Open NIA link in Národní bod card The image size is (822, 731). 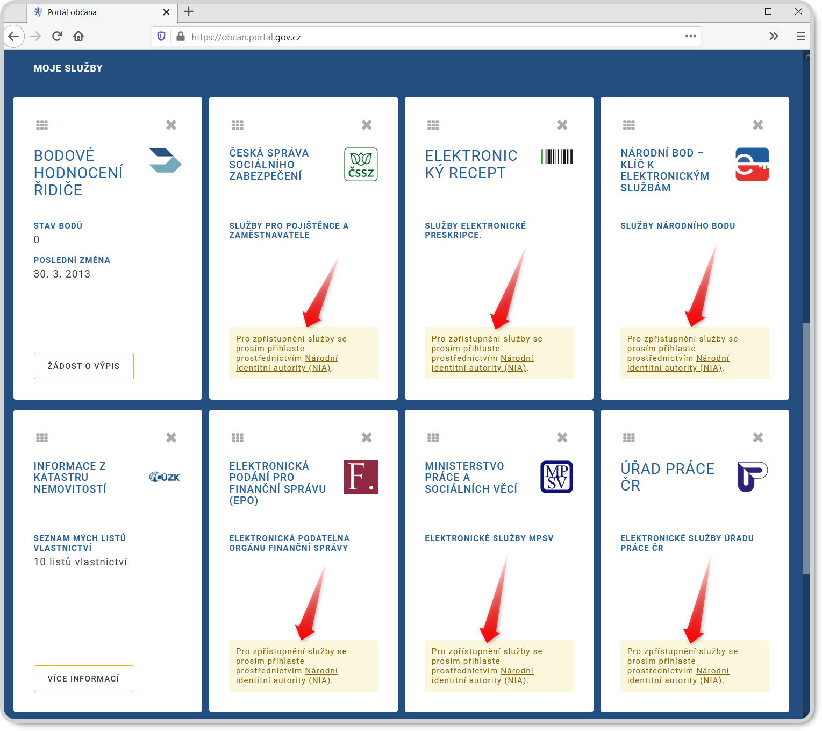678,363
